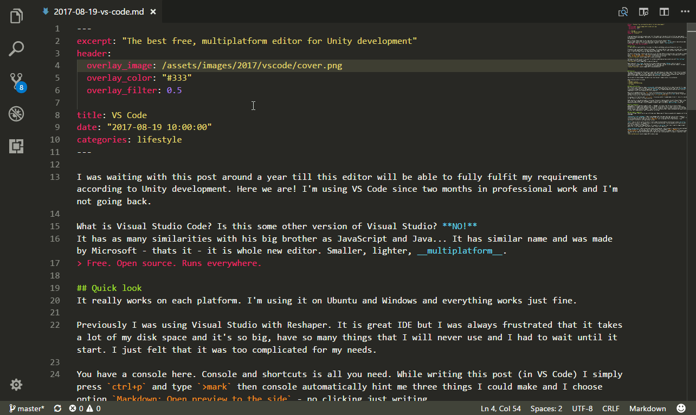The image size is (696, 415).
Task: Open the Search view in activity bar
Action: pos(16,49)
